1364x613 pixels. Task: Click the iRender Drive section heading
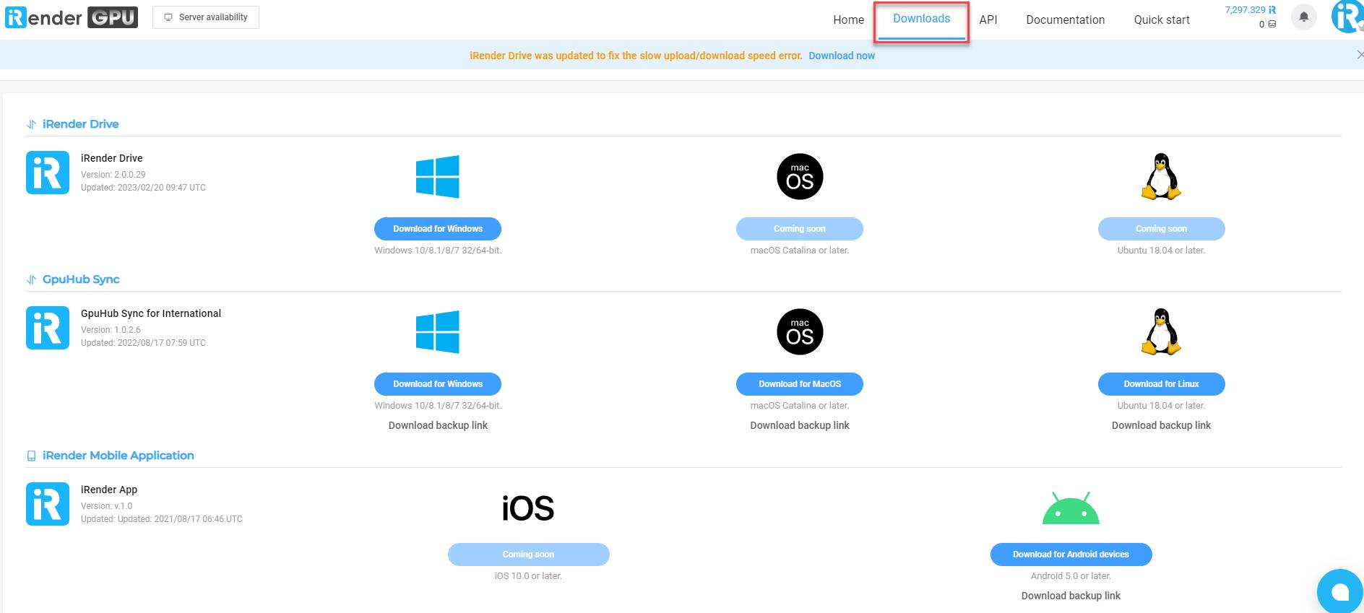tap(80, 124)
